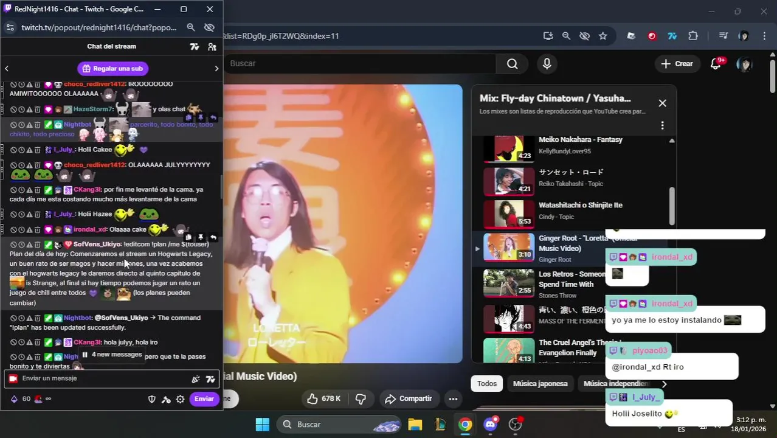Toggle tracking protection eye in Twitch popout
777x438 pixels.
(x=209, y=27)
